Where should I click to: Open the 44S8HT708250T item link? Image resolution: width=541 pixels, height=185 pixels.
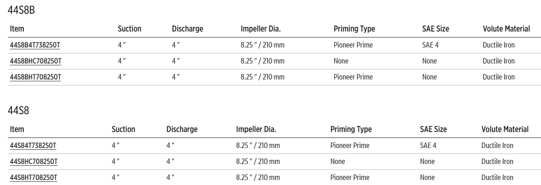coord(33,178)
